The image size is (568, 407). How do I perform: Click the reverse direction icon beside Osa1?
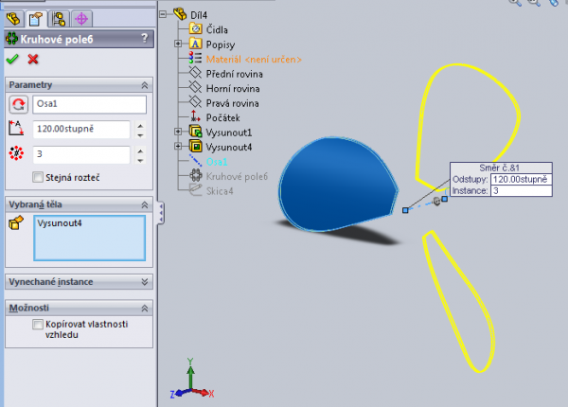point(17,104)
